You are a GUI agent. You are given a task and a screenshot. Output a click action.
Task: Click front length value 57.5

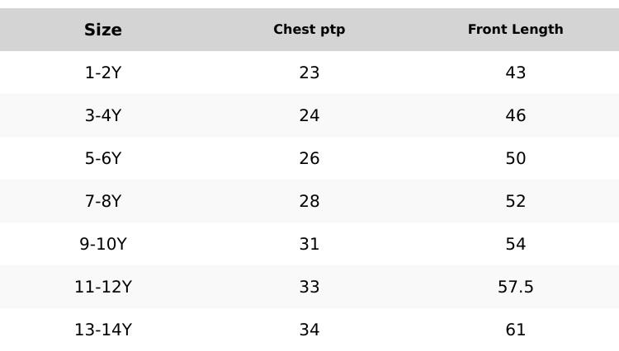coord(516,287)
